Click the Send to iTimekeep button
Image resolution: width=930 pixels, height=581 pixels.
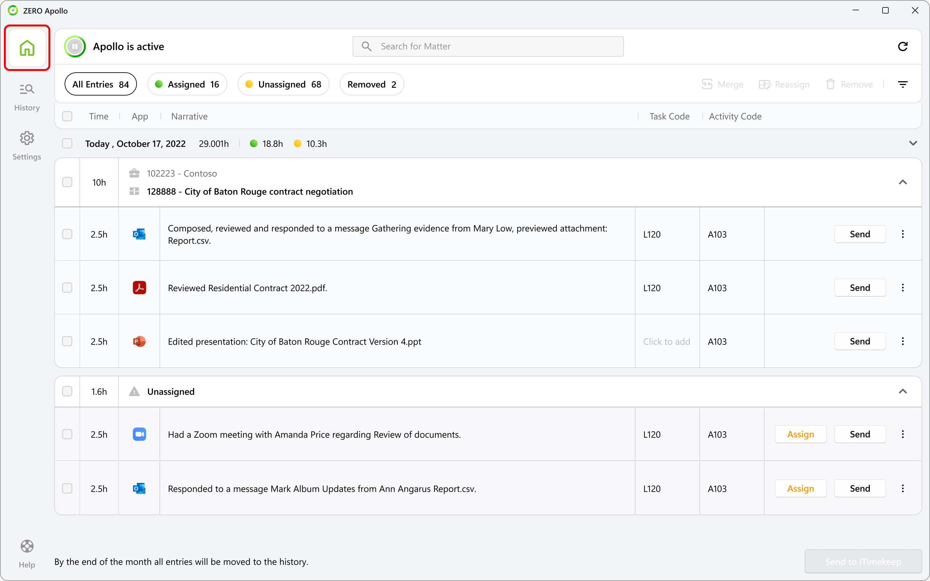[863, 561]
